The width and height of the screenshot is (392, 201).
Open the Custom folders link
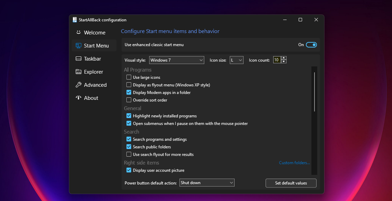pos(295,163)
